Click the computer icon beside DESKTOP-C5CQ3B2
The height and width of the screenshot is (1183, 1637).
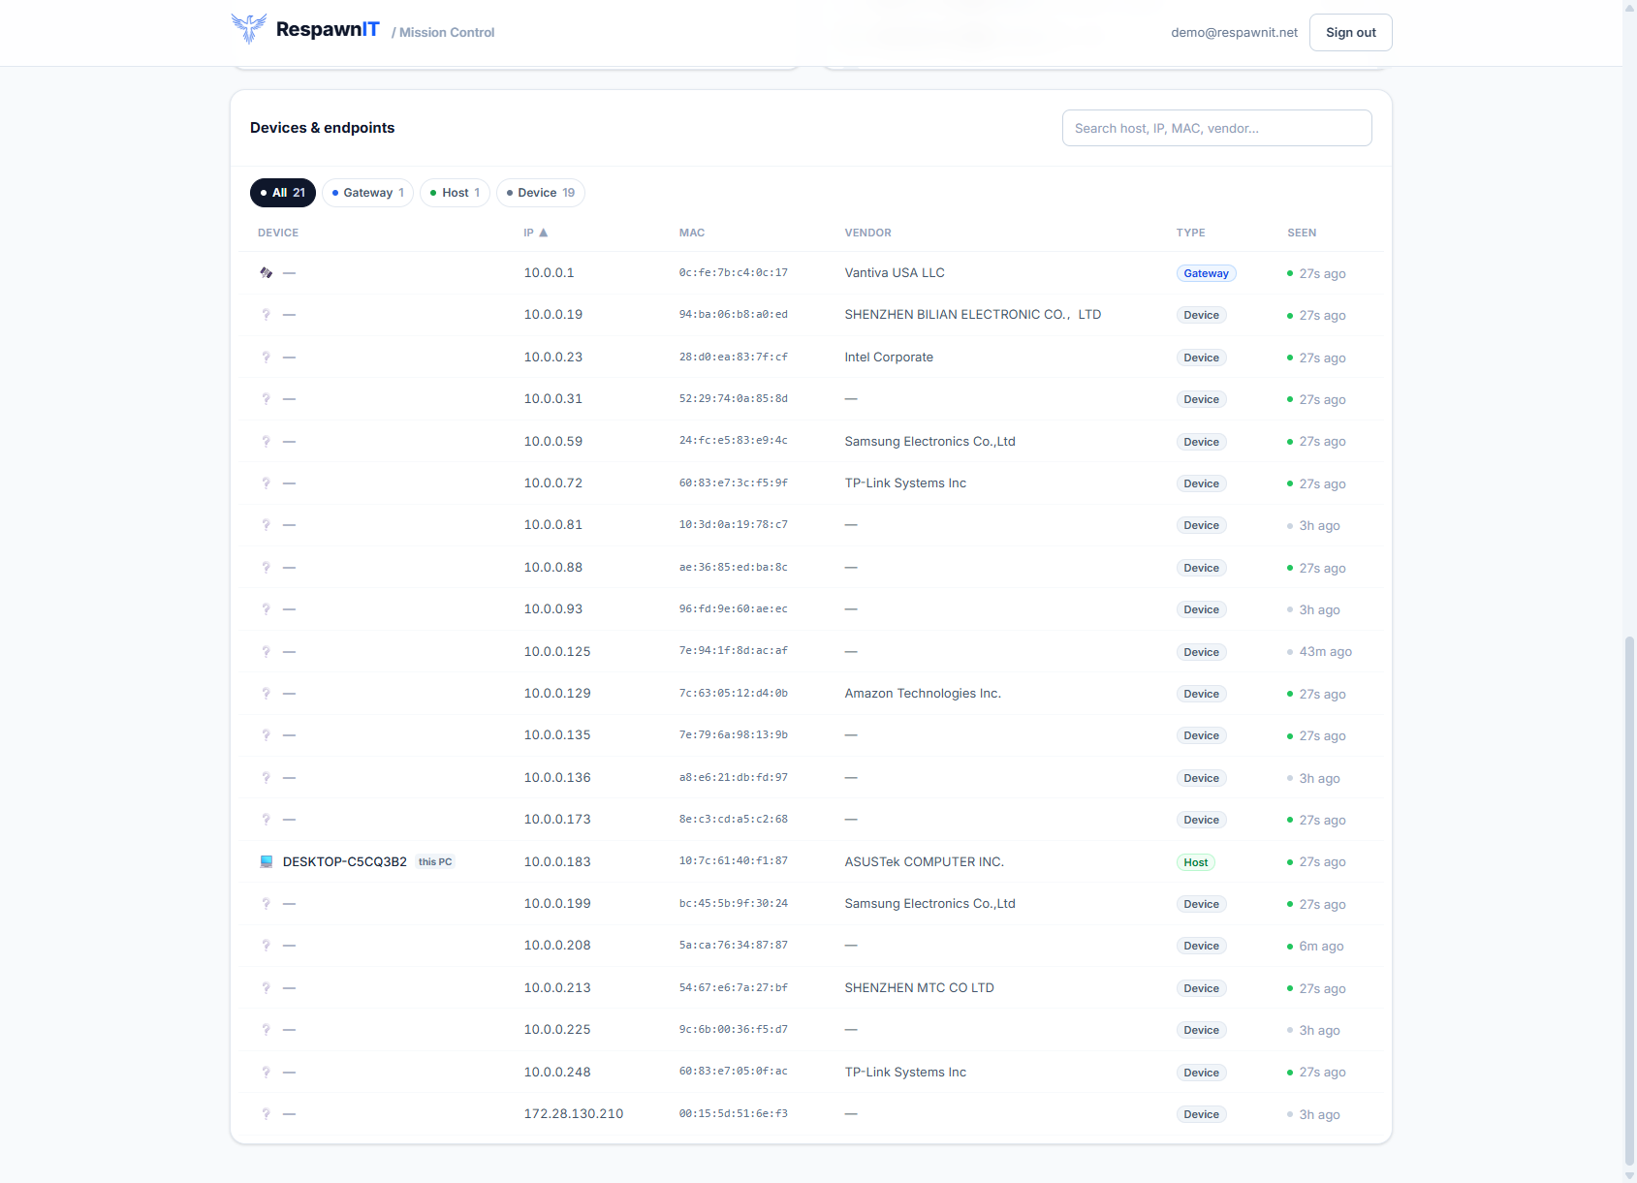point(266,862)
